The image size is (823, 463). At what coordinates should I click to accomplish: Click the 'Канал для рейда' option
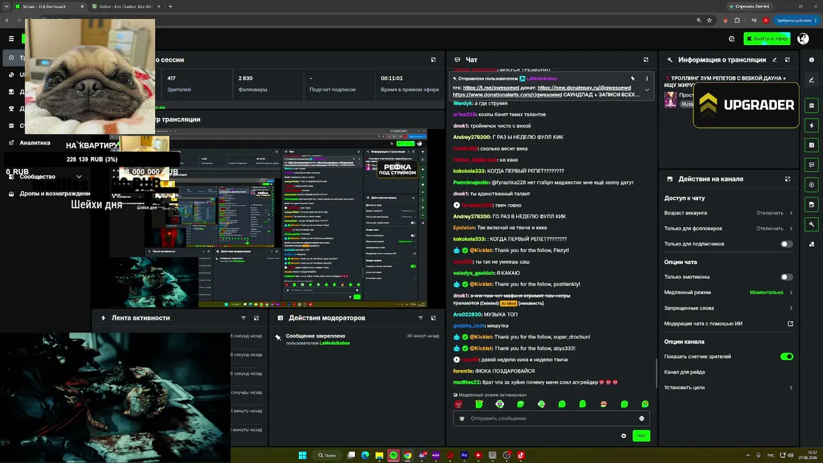(684, 372)
